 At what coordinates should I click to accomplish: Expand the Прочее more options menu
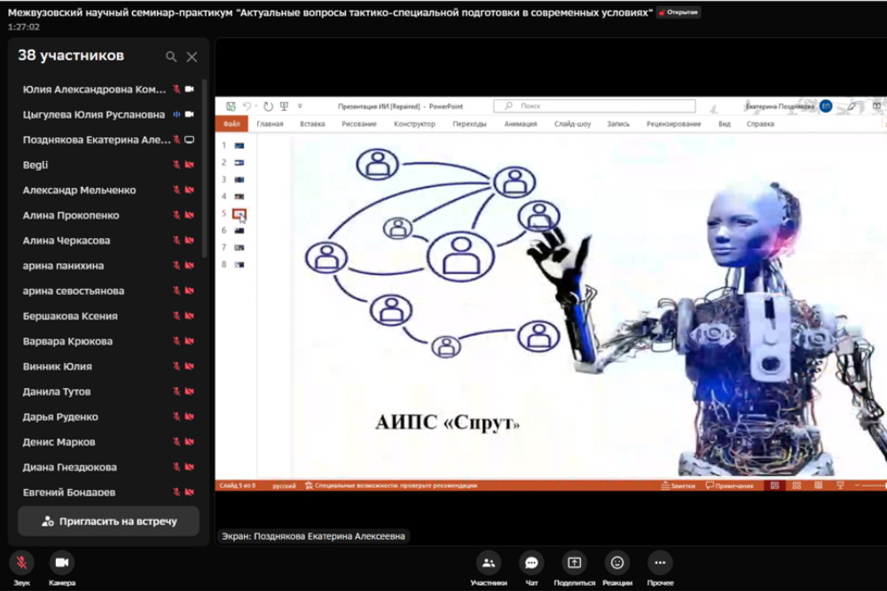[x=660, y=563]
